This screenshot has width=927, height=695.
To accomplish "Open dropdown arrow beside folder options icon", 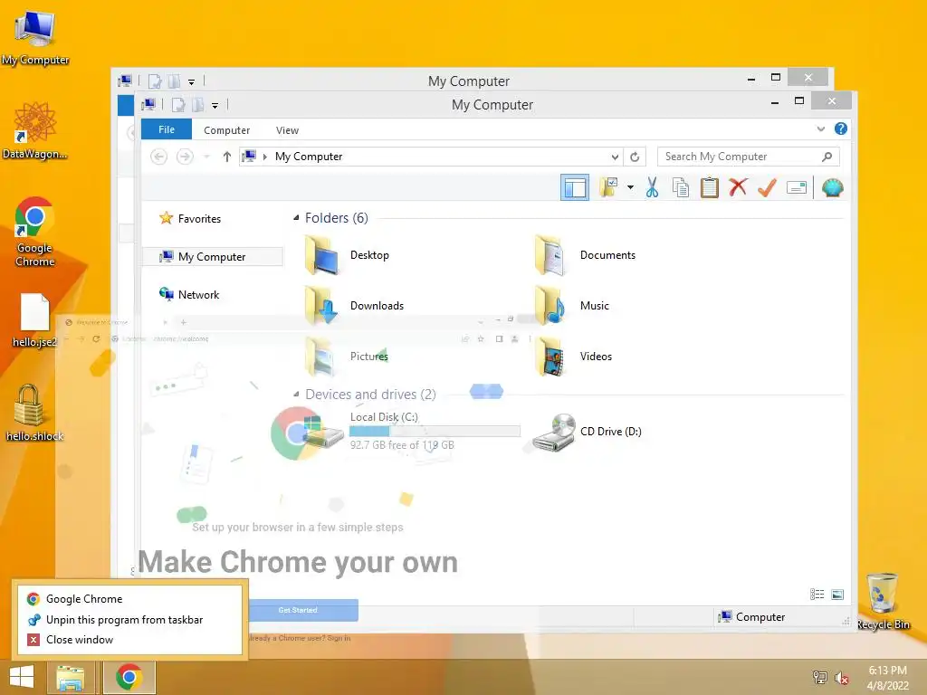I will pos(630,188).
